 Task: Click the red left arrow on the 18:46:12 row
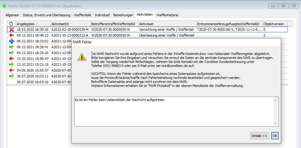[12, 35]
